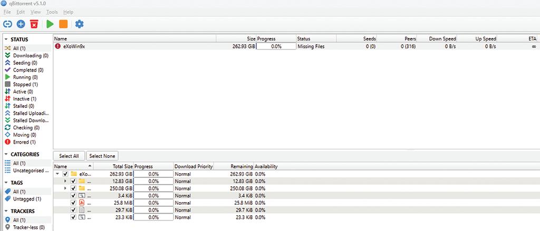Sort torrents by the ETA column header
The height and width of the screenshot is (231, 540).
click(518, 39)
